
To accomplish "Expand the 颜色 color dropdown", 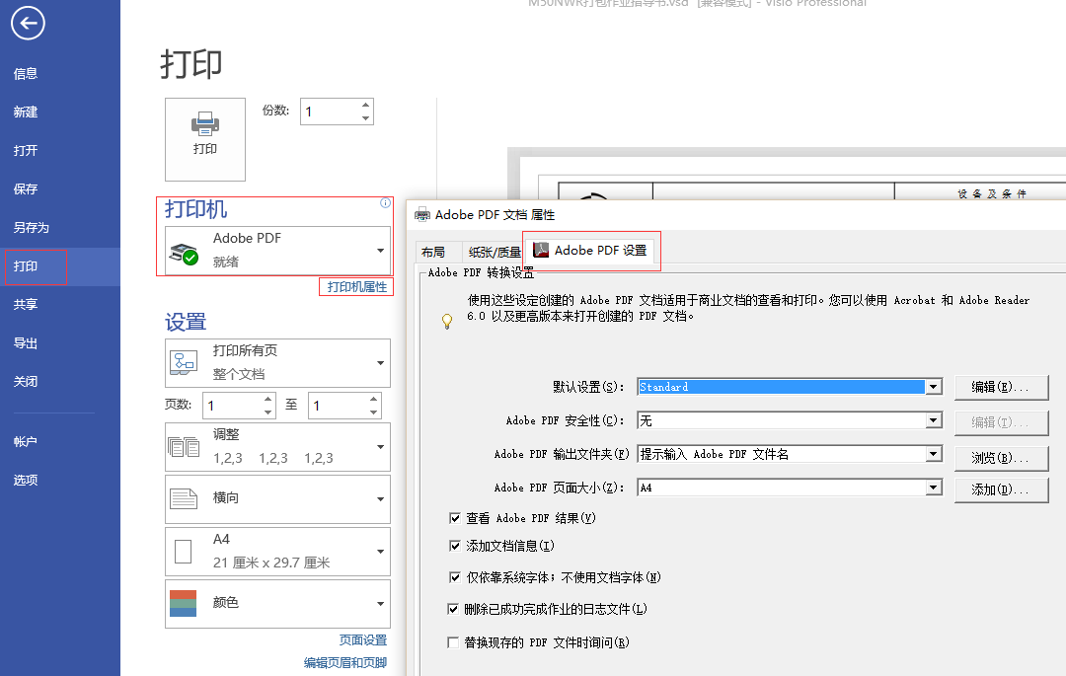I will click(x=380, y=604).
